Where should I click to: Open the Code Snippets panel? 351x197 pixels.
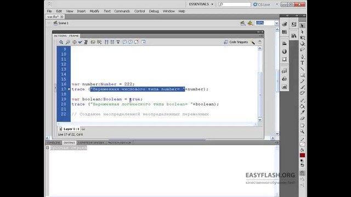point(236,42)
